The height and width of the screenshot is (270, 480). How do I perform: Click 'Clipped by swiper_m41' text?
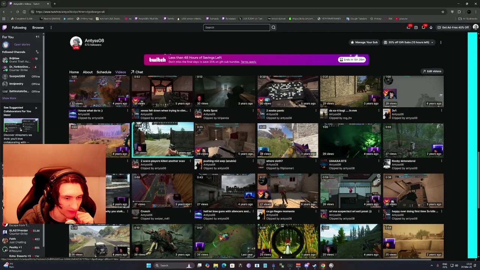point(155,219)
